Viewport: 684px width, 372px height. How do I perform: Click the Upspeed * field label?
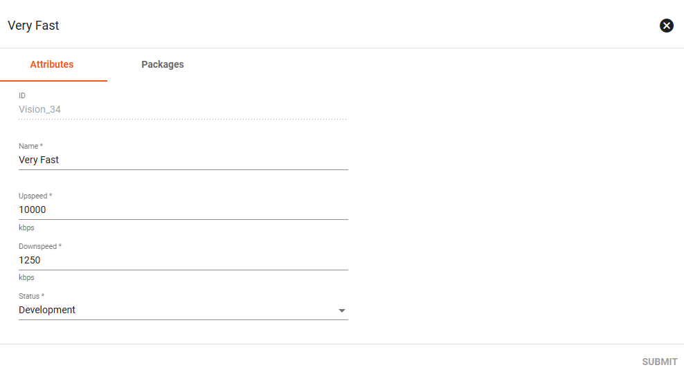(35, 196)
